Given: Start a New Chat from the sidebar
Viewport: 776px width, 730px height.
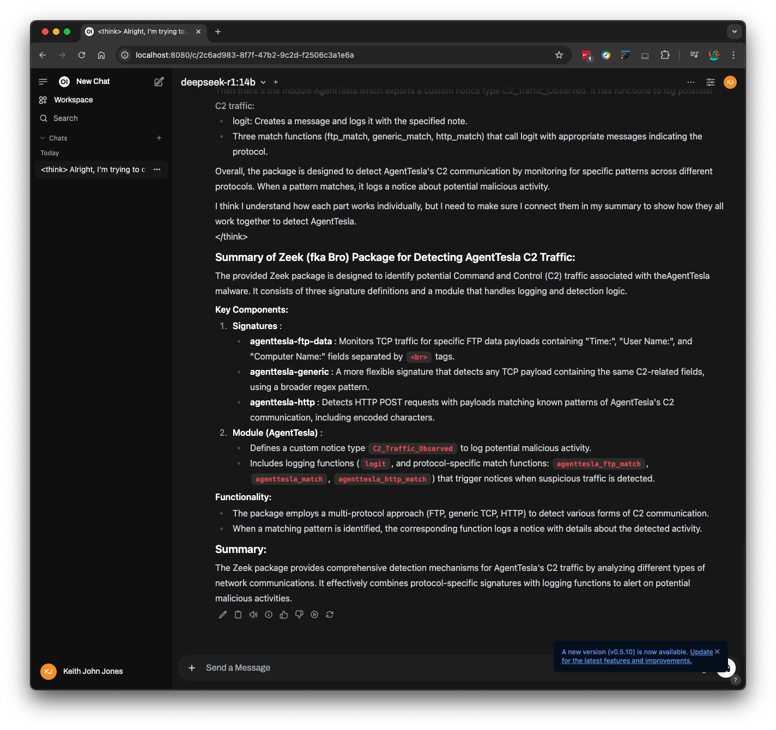Looking at the screenshot, I should 93,82.
